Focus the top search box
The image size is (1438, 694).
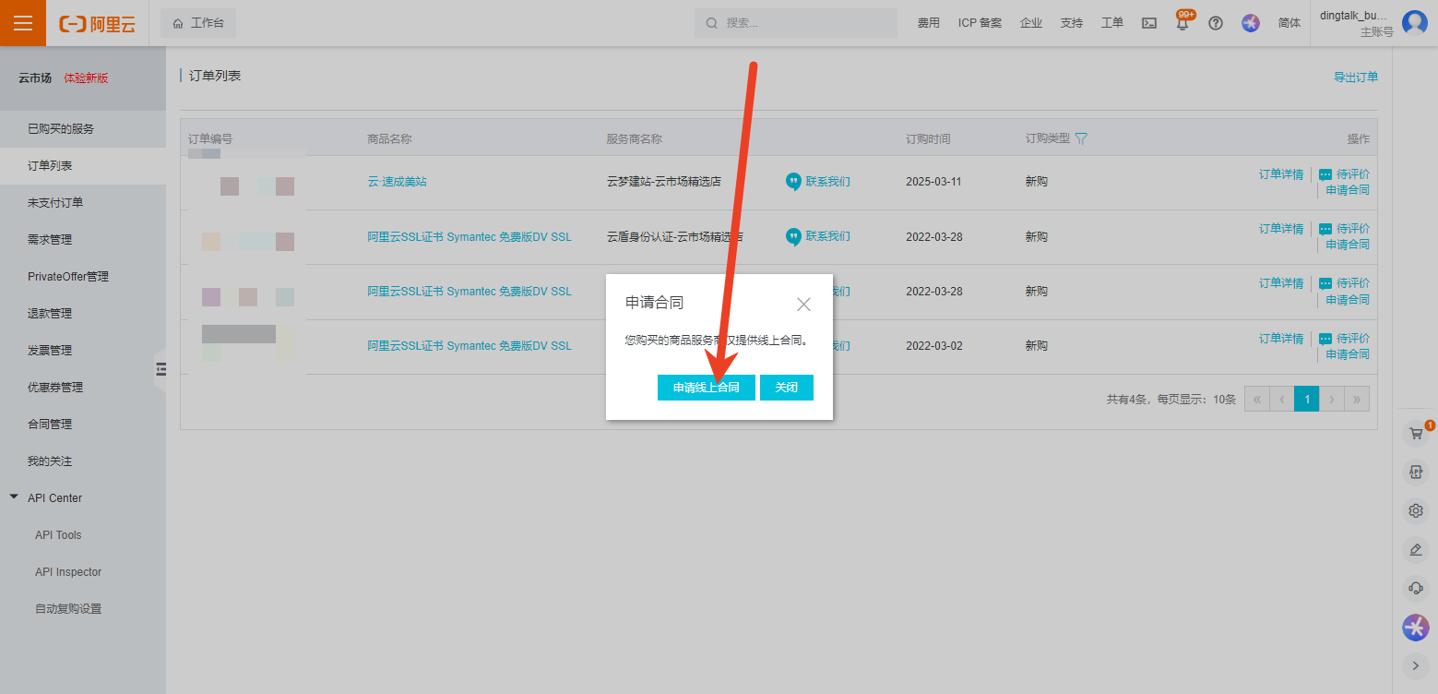[795, 23]
